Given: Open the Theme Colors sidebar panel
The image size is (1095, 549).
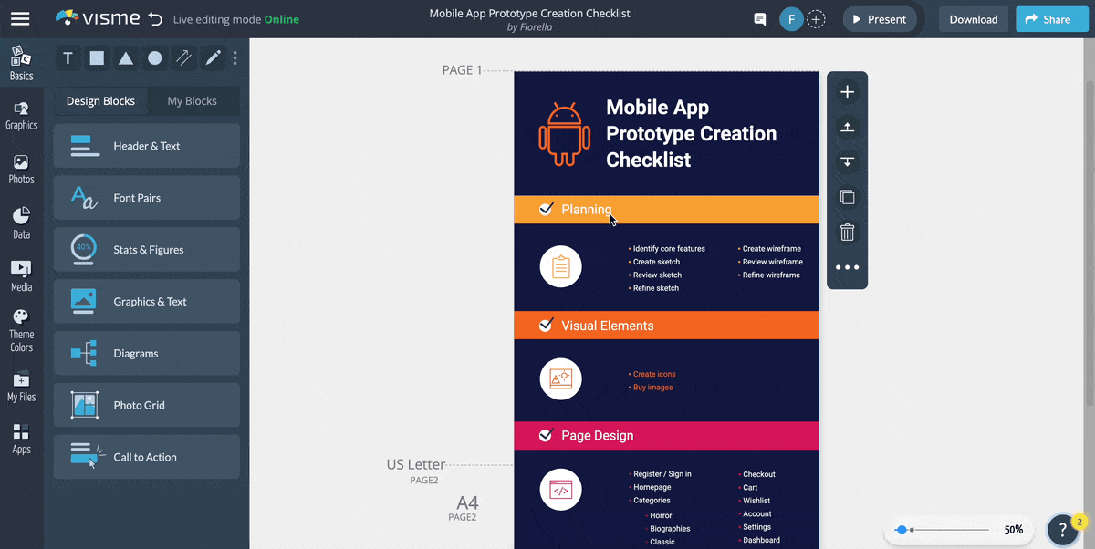Looking at the screenshot, I should click(x=21, y=329).
